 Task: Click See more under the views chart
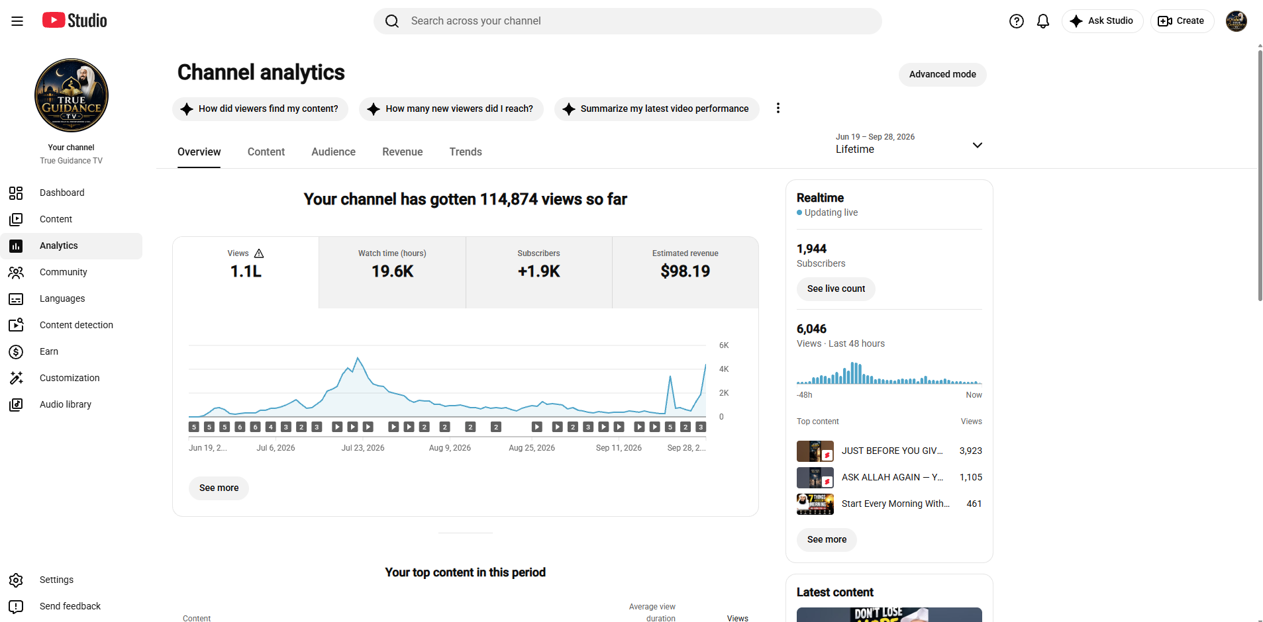(219, 488)
